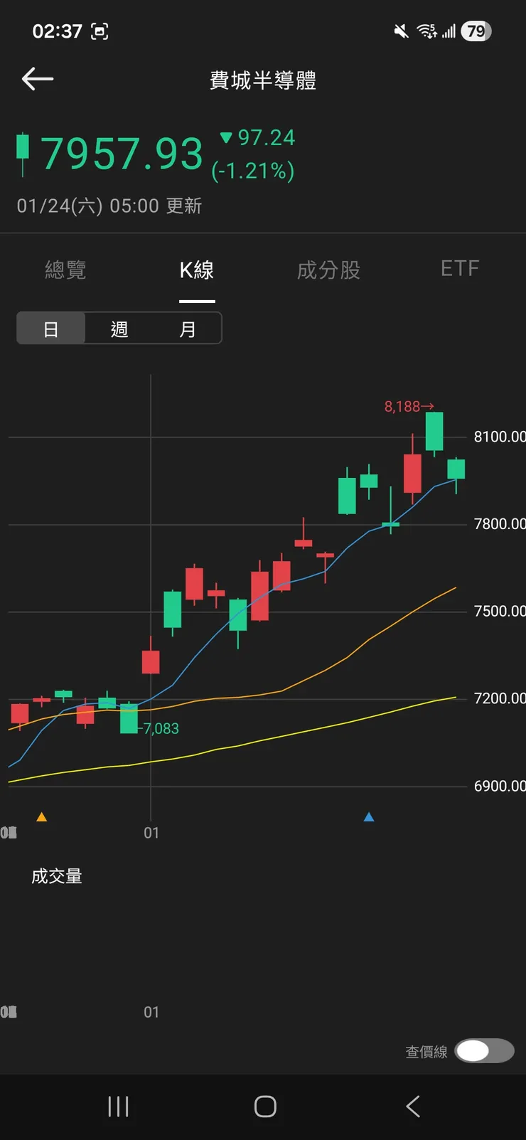This screenshot has width=526, height=1140.
Task: Tap the muted sound status icon
Action: tap(402, 31)
